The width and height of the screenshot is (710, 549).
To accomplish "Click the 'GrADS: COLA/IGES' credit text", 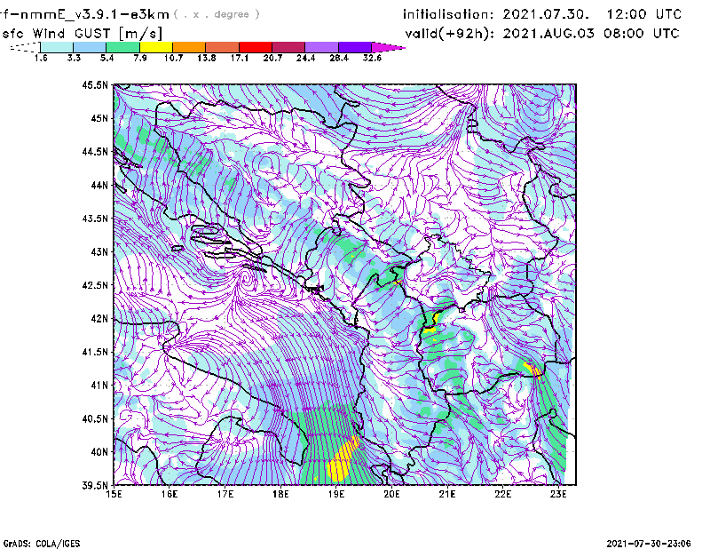I will coord(42,544).
